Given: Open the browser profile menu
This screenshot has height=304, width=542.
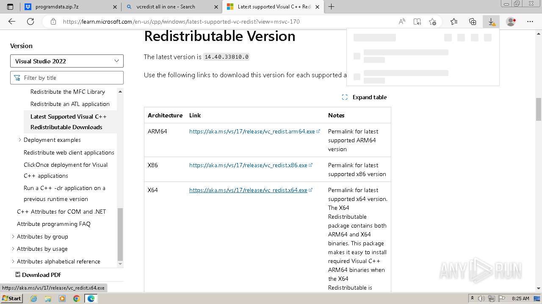Looking at the screenshot, I should 511,22.
